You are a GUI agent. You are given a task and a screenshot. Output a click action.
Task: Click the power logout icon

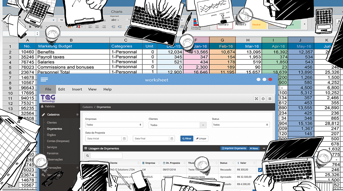tap(263, 99)
